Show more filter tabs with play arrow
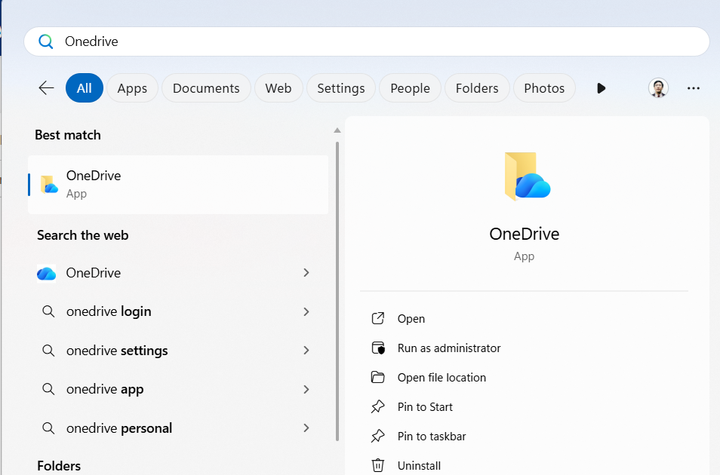This screenshot has width=720, height=475. [x=601, y=88]
